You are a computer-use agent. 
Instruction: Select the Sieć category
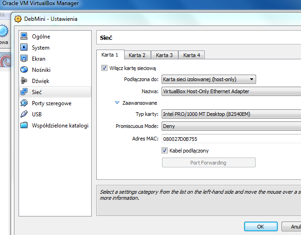click(55, 92)
